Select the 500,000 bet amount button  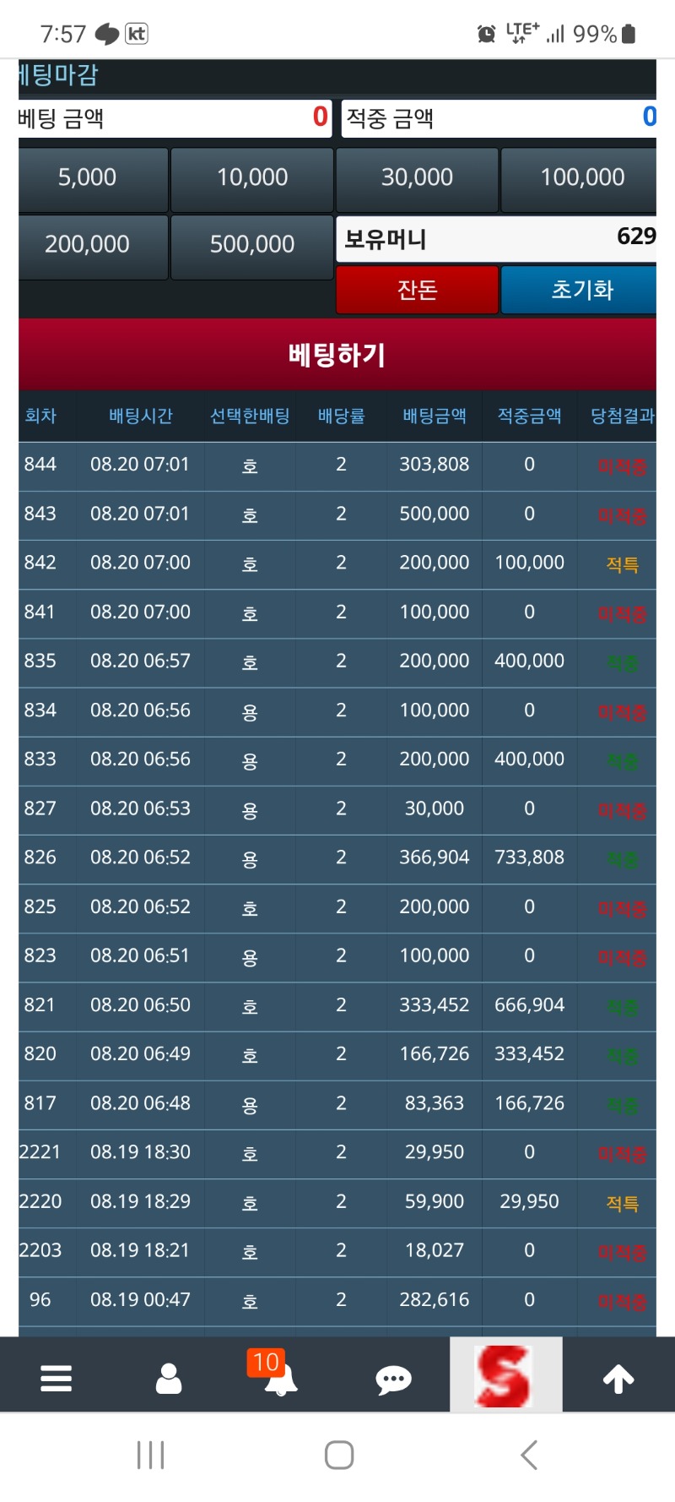[252, 247]
